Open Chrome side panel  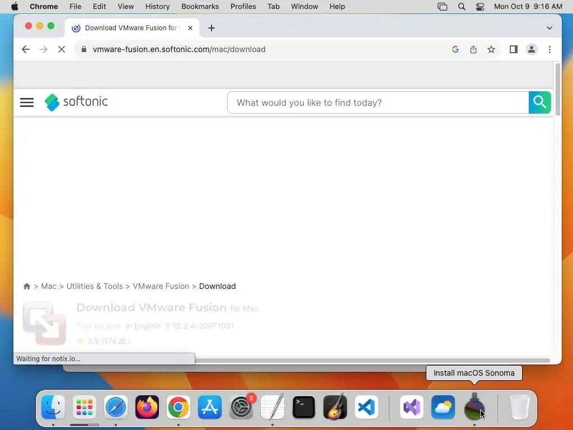click(514, 49)
